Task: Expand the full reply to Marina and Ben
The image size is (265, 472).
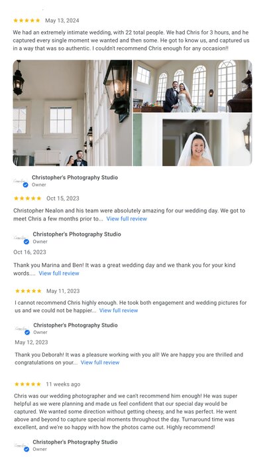Action: coord(59,274)
